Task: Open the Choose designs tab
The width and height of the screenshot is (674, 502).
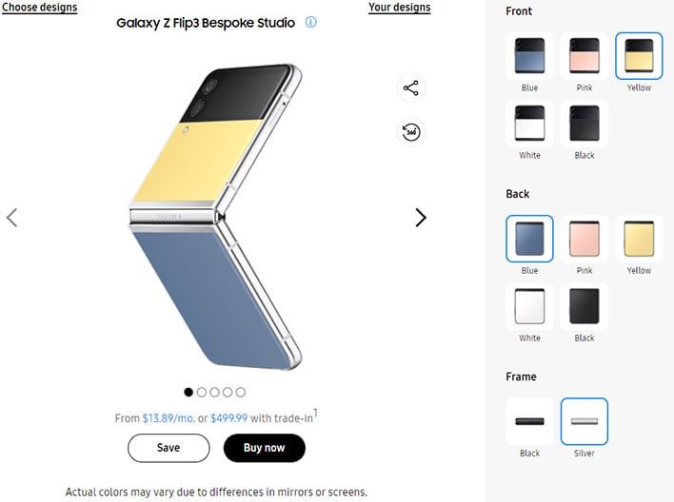Action: click(x=40, y=8)
